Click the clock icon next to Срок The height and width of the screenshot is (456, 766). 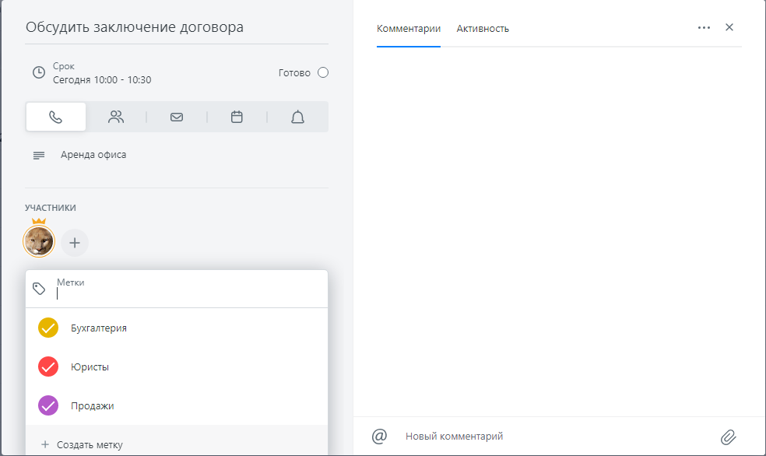click(39, 72)
